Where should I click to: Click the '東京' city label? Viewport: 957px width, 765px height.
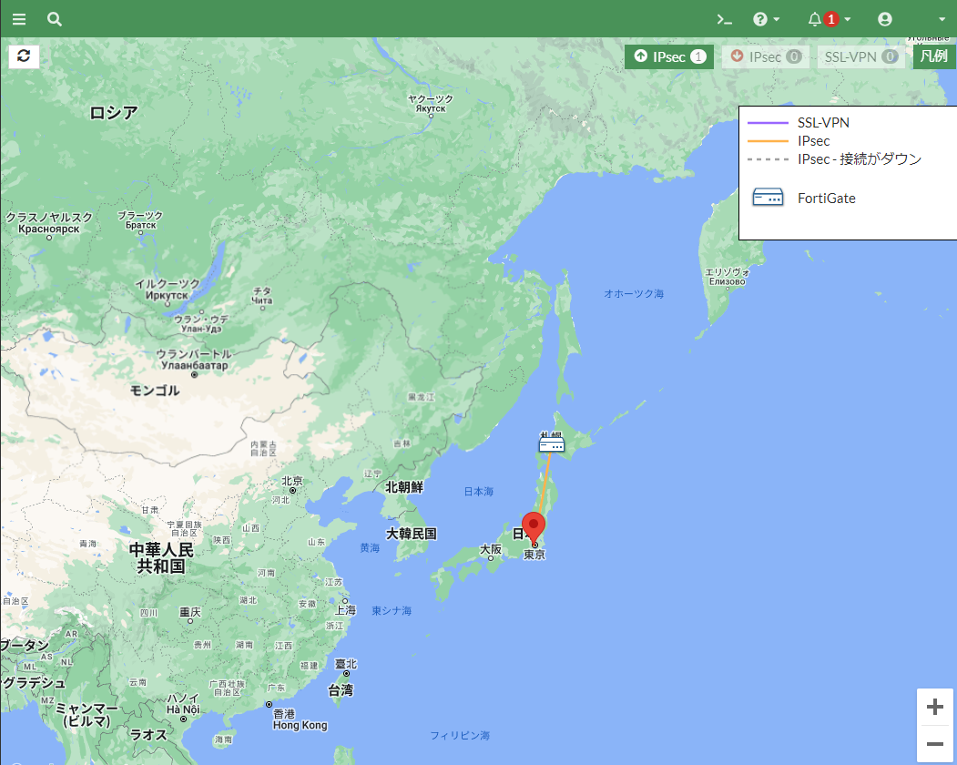534,555
